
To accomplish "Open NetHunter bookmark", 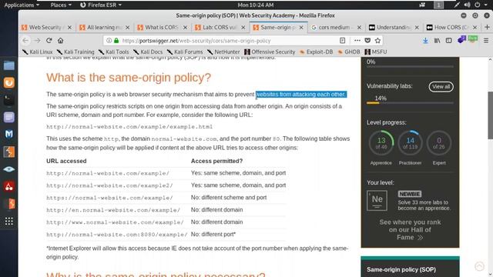I will pos(223,52).
